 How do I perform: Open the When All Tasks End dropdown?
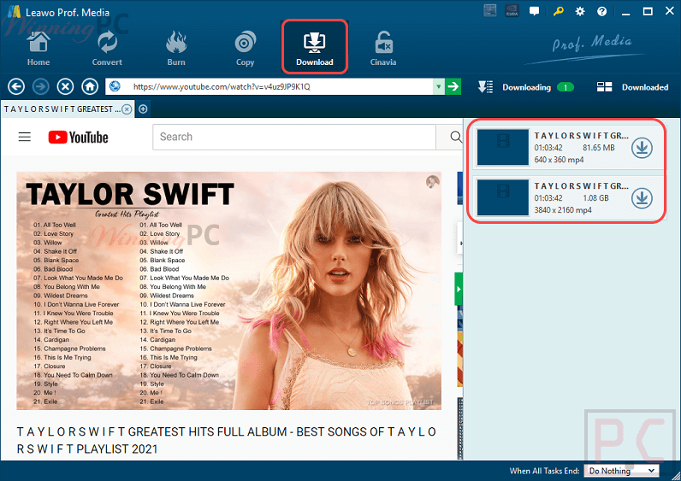pyautogui.click(x=621, y=471)
